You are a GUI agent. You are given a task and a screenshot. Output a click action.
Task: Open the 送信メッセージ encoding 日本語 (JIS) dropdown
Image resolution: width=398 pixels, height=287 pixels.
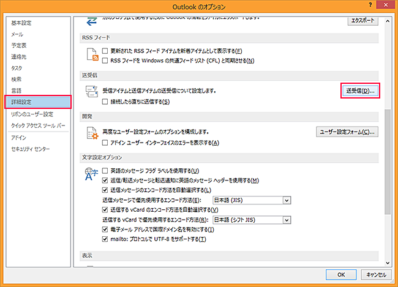coord(286,199)
